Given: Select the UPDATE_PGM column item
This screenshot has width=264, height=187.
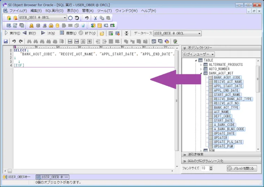Looking at the screenshot, I should (223, 147).
